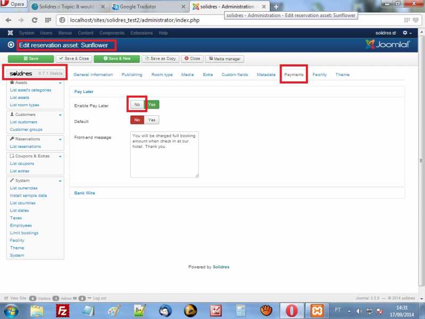Viewport: 425px width, 319px height.
Task: Set Enable Pay Later to Yes
Action: pos(152,105)
